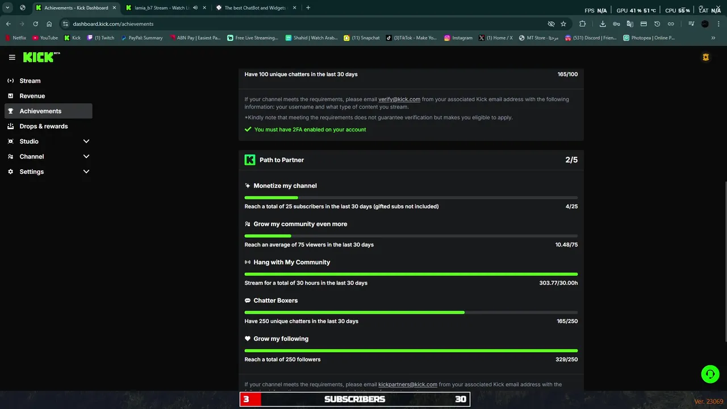
Task: Click the 4/25 subscribers value
Action: pos(572,207)
